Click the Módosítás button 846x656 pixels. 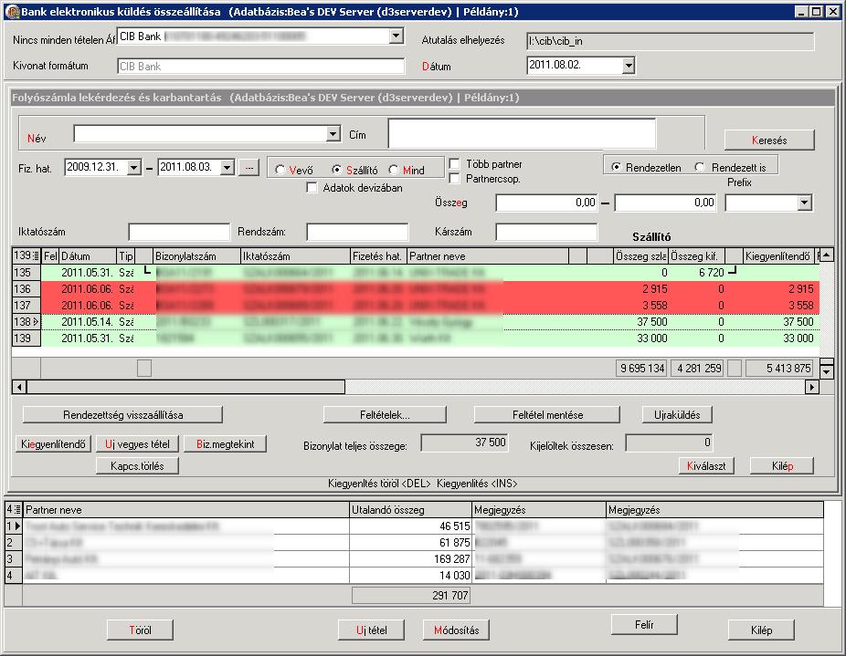pyautogui.click(x=456, y=630)
